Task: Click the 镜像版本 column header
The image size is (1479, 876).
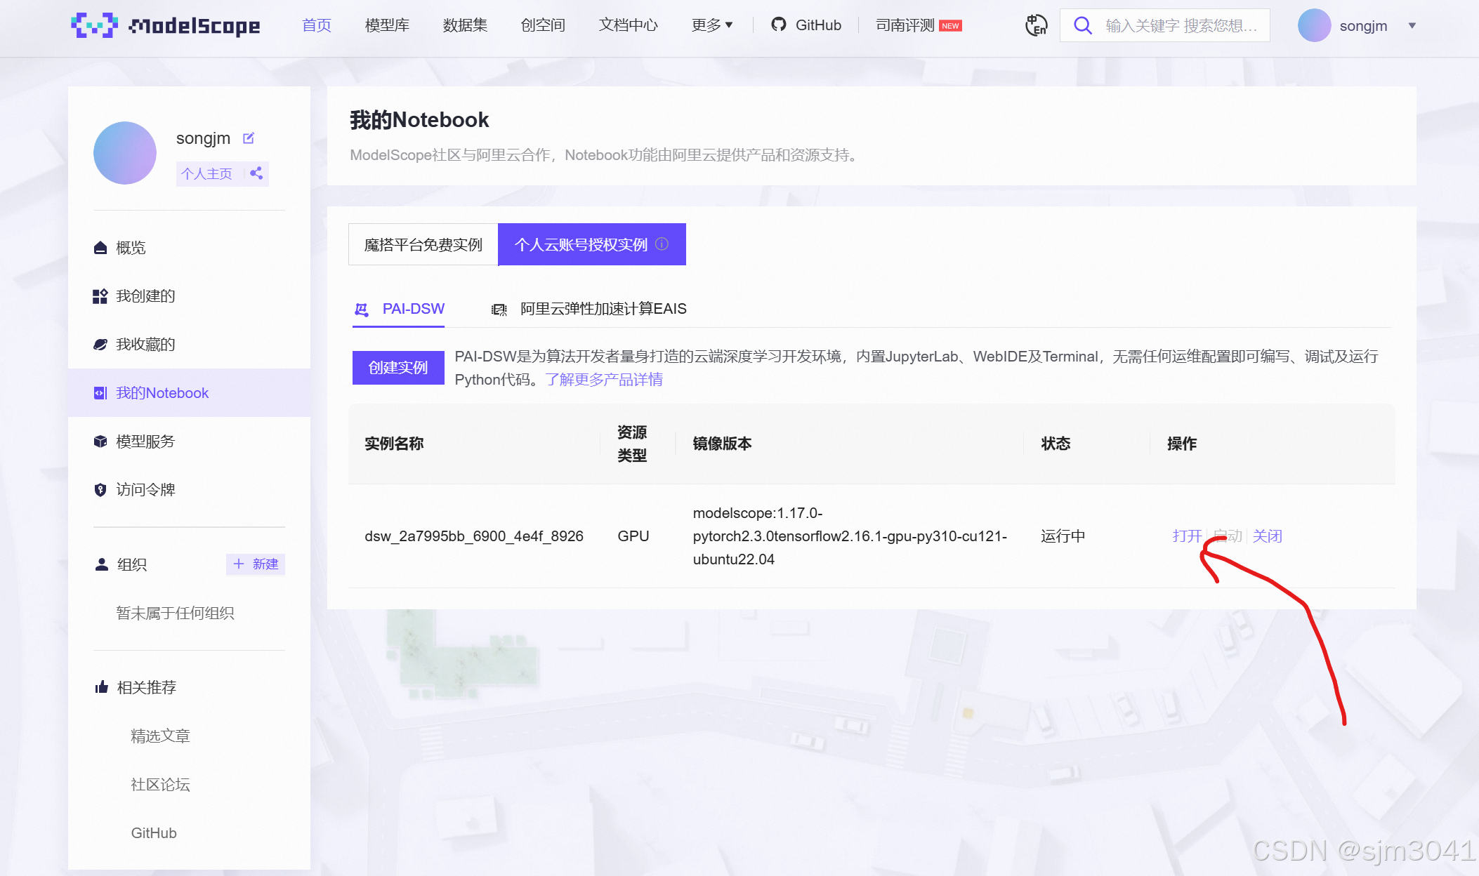Action: pyautogui.click(x=723, y=444)
